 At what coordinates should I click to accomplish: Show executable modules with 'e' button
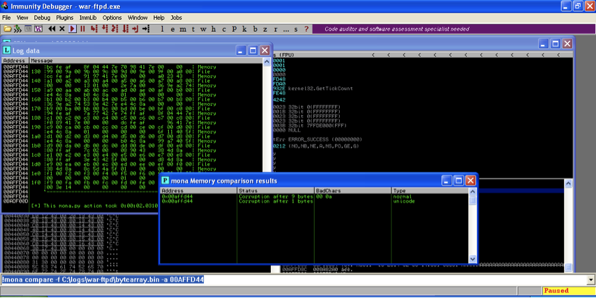pyautogui.click(x=174, y=29)
